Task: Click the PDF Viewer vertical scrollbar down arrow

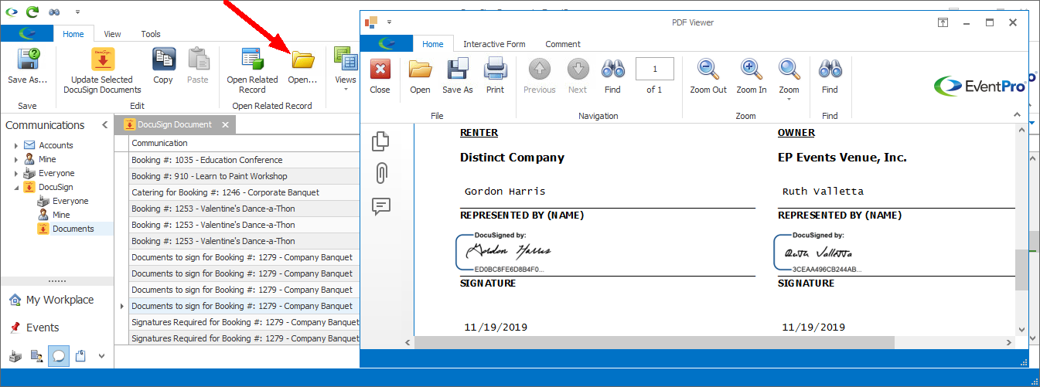Action: [x=1021, y=329]
